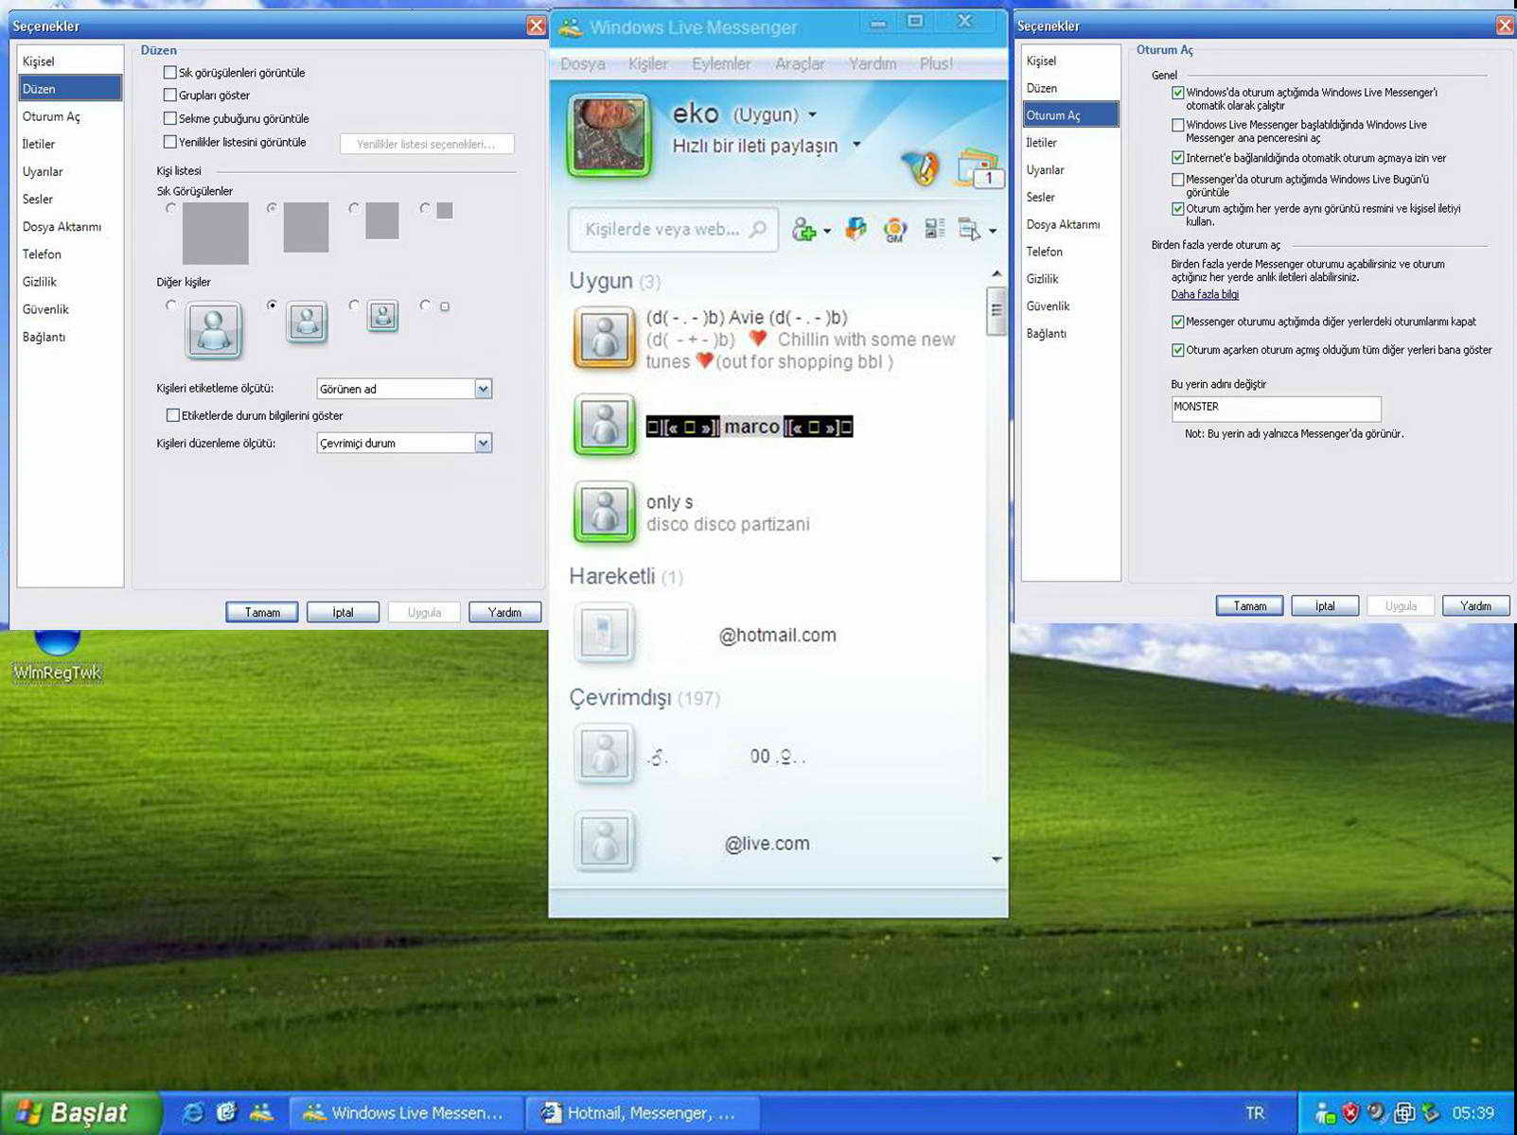Click the search magnifier in contact search box
The width and height of the screenshot is (1517, 1135).
(x=758, y=229)
